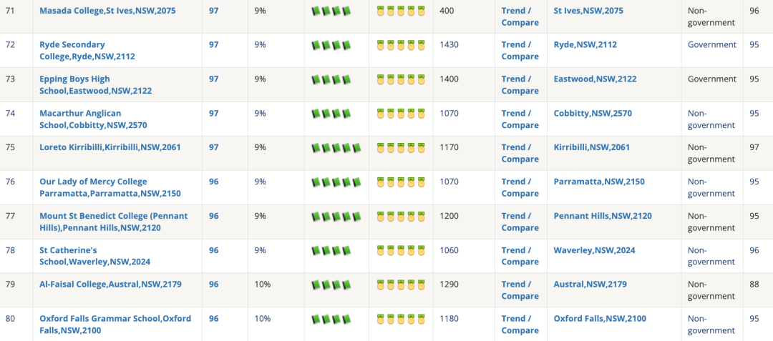Open Ryde Secondary College school link

pos(87,51)
